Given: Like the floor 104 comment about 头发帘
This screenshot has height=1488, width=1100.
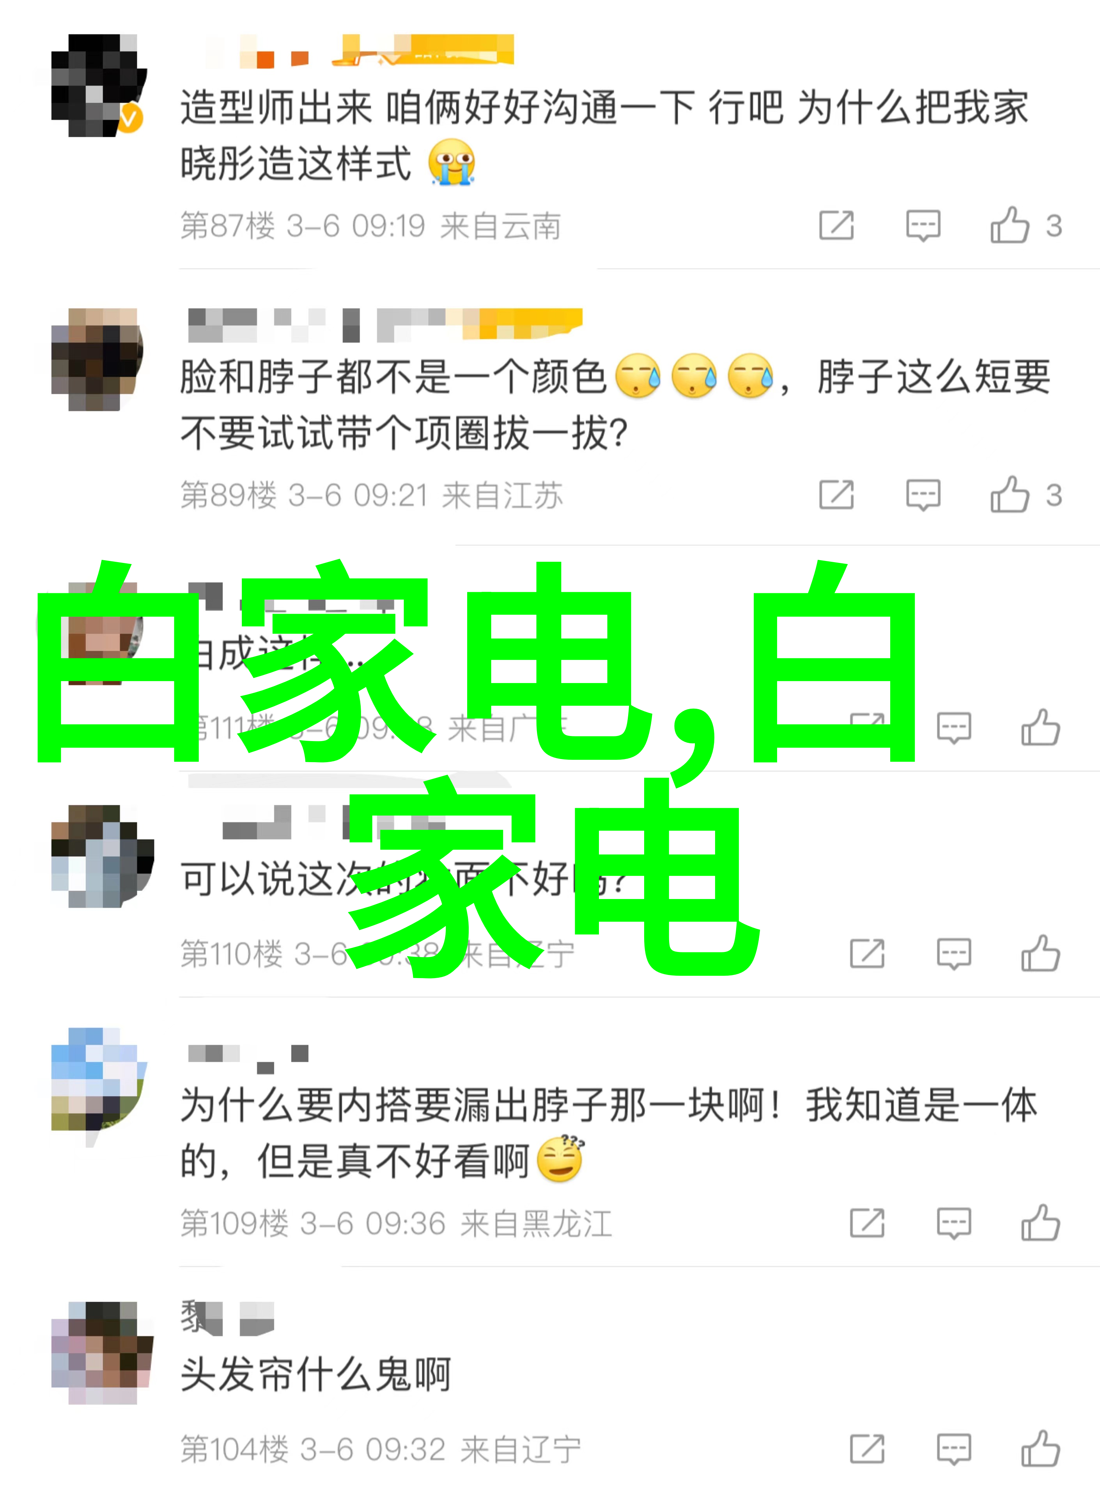Looking at the screenshot, I should (1040, 1449).
